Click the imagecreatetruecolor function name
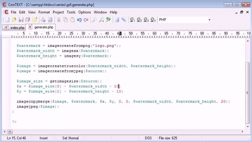Viewport: 252px width, 142px height. coord(61,66)
